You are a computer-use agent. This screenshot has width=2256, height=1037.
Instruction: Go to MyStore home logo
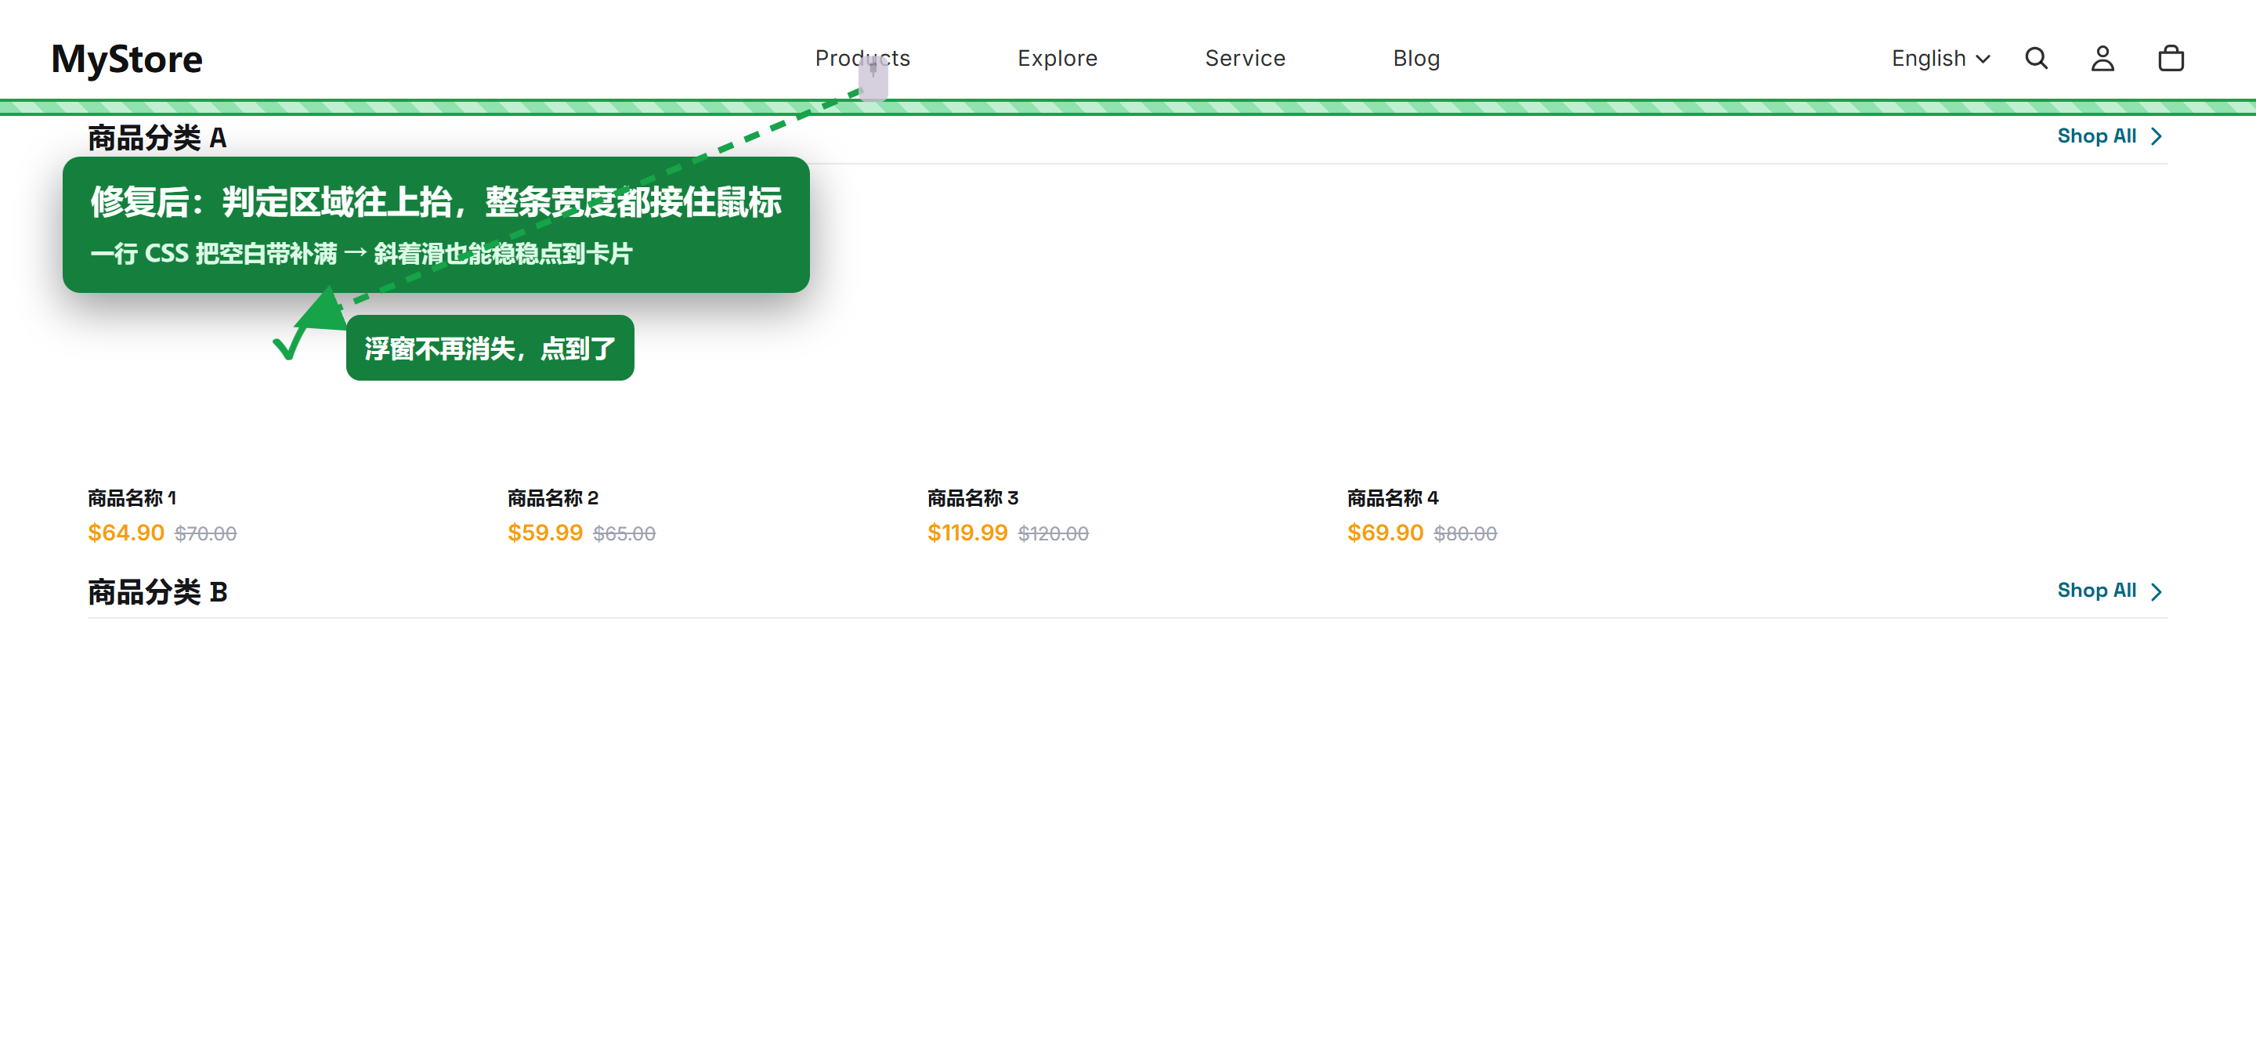click(x=127, y=59)
